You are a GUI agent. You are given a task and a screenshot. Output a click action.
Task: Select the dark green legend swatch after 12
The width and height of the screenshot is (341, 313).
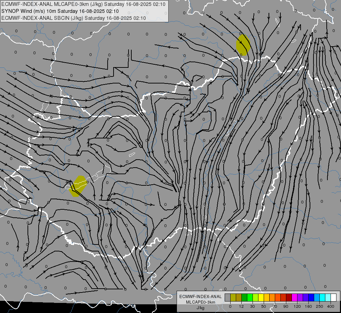pyautogui.click(x=245, y=297)
